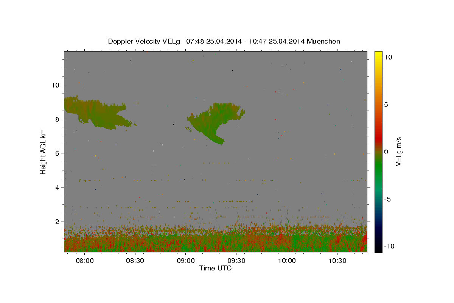The height and width of the screenshot is (303, 454).
Task: Click the height axis label '8'
Action: pyautogui.click(x=58, y=119)
